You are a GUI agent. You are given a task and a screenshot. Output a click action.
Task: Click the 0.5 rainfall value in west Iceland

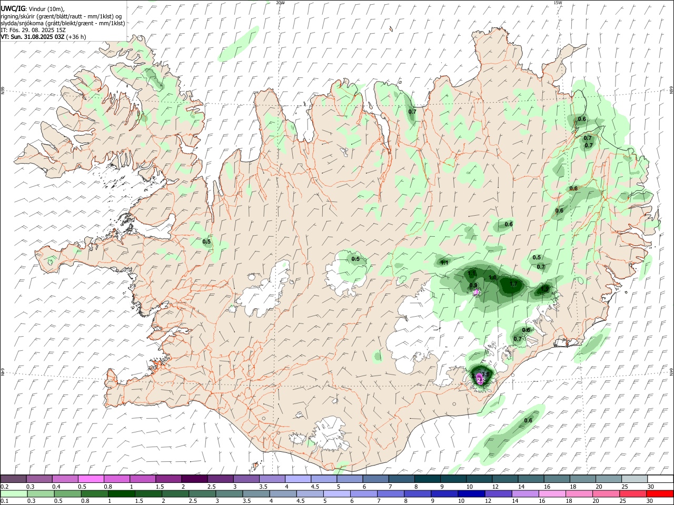click(206, 242)
